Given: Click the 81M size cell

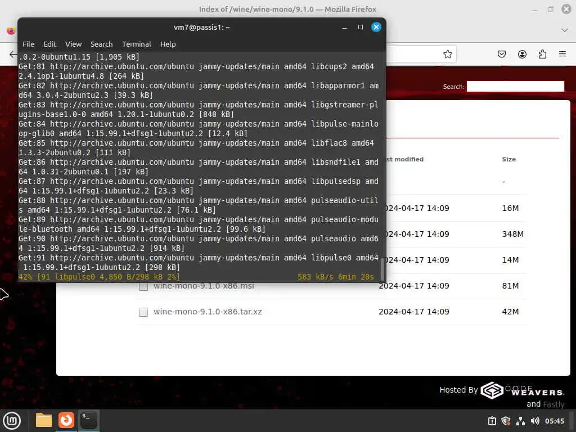Looking at the screenshot, I should point(510,286).
